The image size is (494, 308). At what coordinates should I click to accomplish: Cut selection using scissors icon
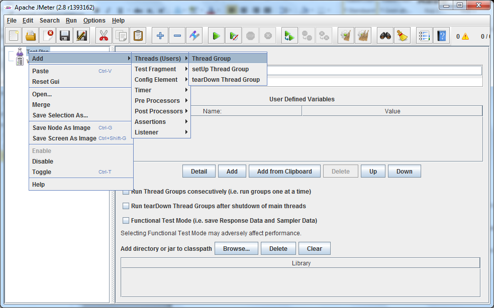[104, 36]
